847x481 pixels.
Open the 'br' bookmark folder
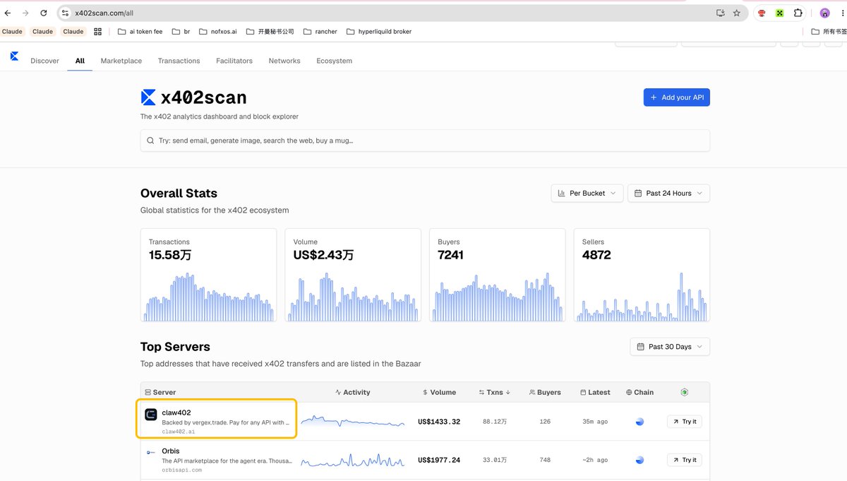point(181,31)
